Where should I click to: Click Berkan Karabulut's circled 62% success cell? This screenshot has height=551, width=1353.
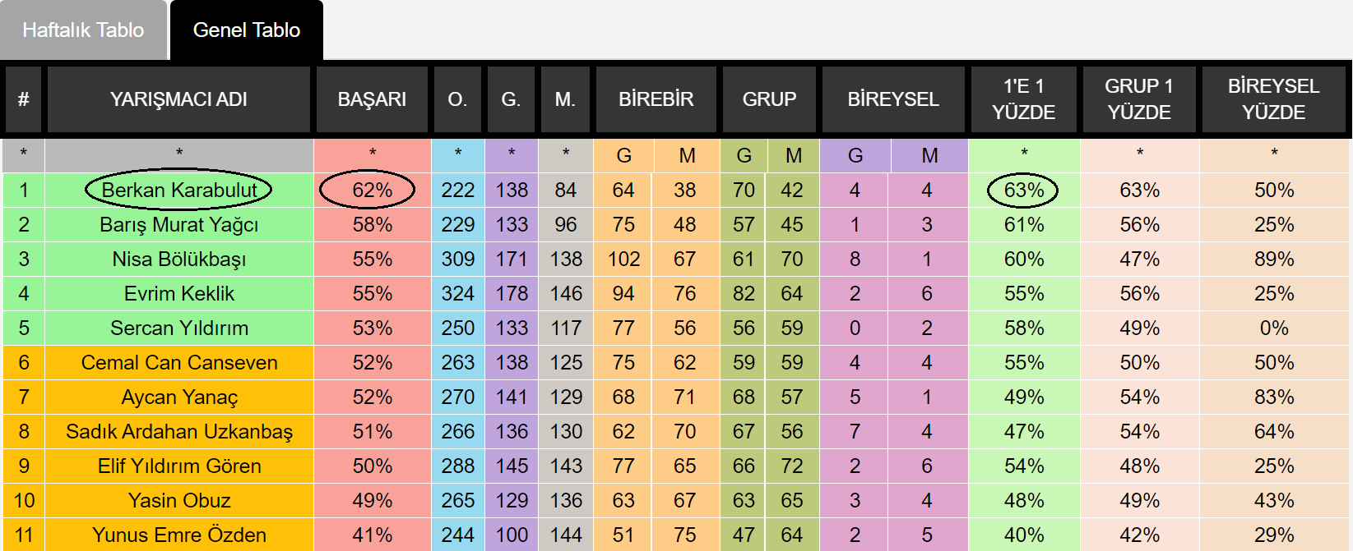(x=373, y=191)
